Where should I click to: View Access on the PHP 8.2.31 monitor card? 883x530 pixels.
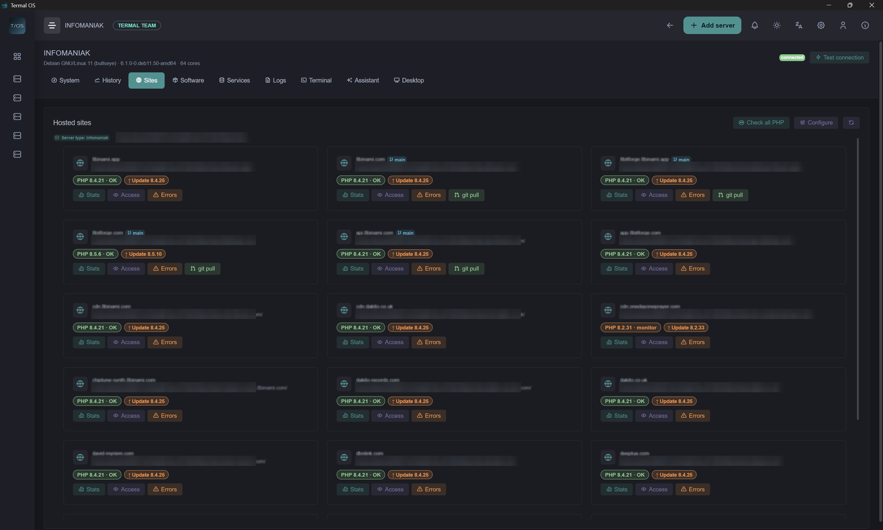coord(654,342)
